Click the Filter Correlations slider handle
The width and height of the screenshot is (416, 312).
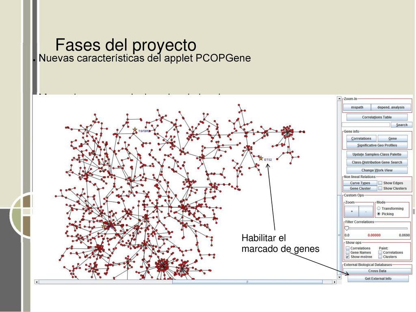[x=347, y=228]
